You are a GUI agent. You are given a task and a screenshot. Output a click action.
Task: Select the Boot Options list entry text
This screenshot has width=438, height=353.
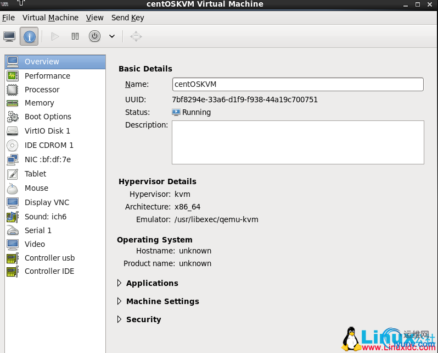tap(48, 117)
